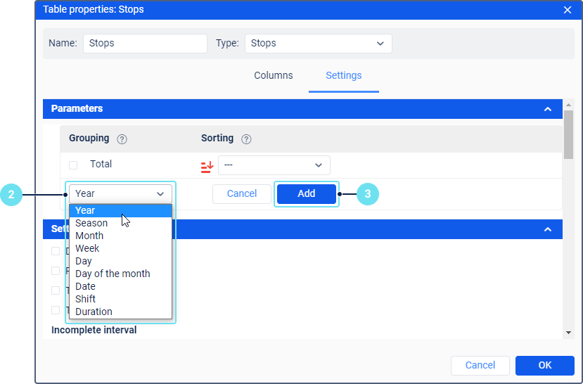Toggle the red sort direction icon
This screenshot has height=384, width=583.
[x=207, y=167]
